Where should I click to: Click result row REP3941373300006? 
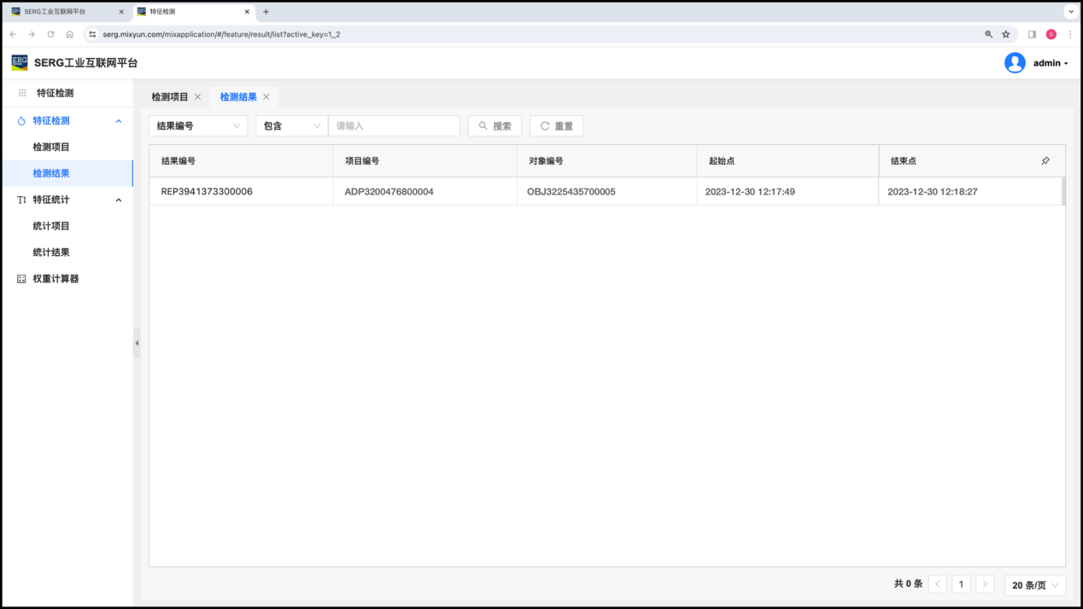207,192
